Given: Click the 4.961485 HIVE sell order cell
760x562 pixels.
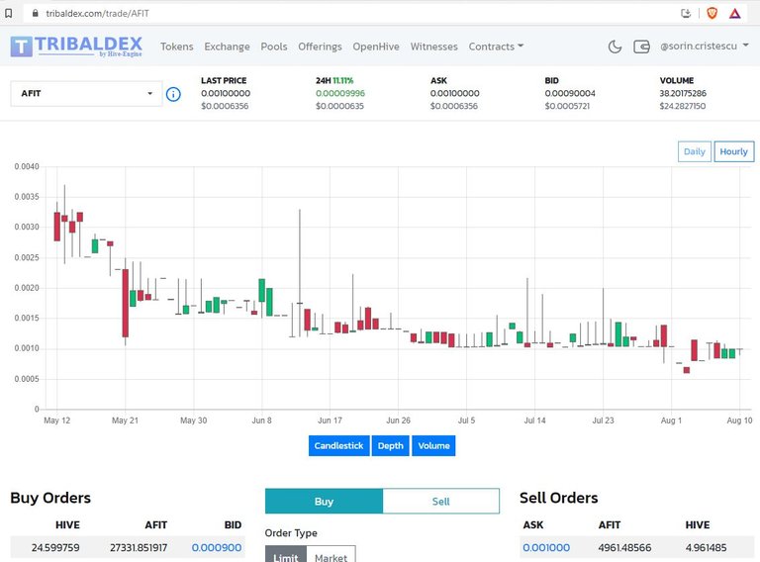Looking at the screenshot, I should click(706, 548).
